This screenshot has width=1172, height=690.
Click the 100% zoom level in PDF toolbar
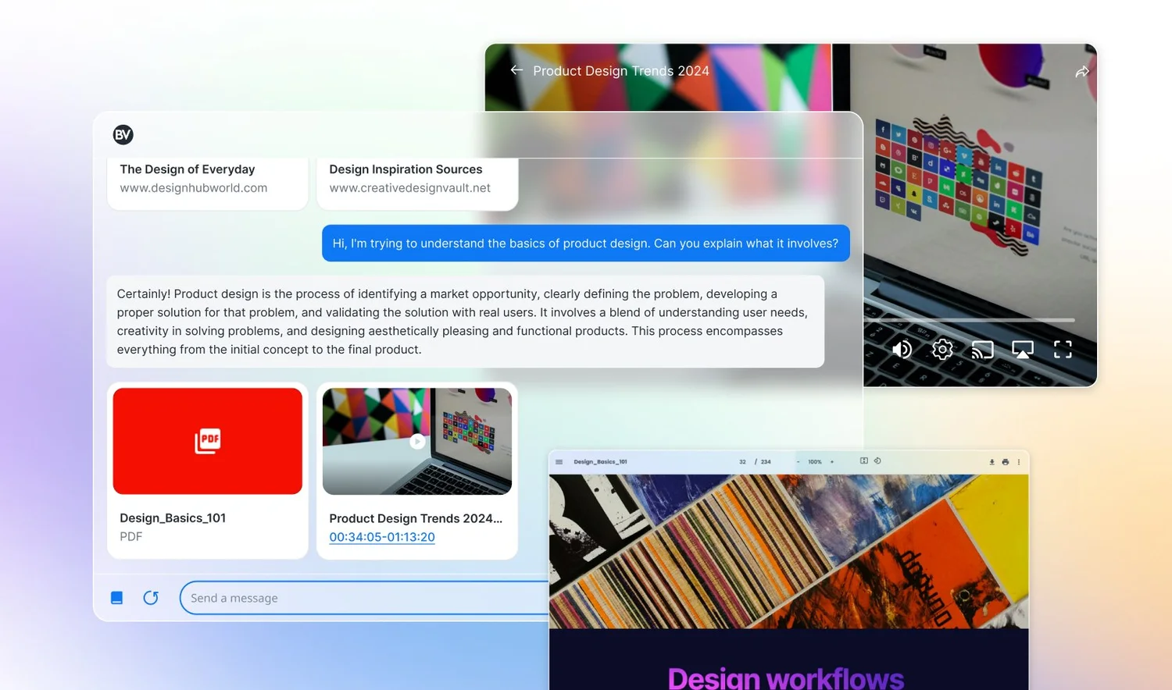tap(815, 462)
